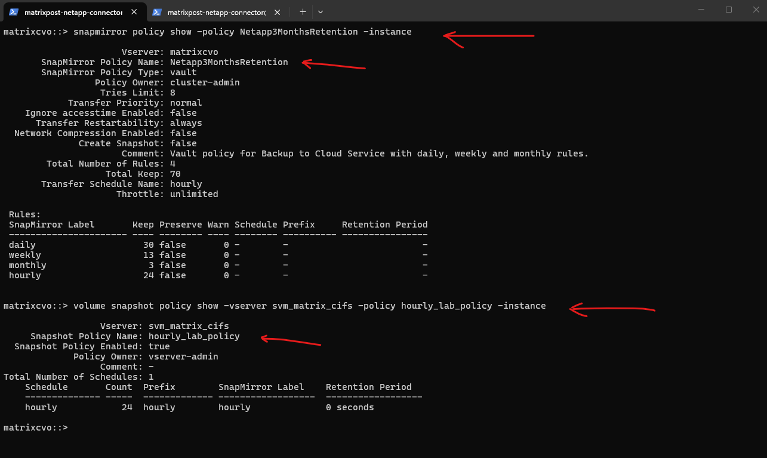767x458 pixels.
Task: Click the snapmirror policy show command line
Action: (208, 32)
